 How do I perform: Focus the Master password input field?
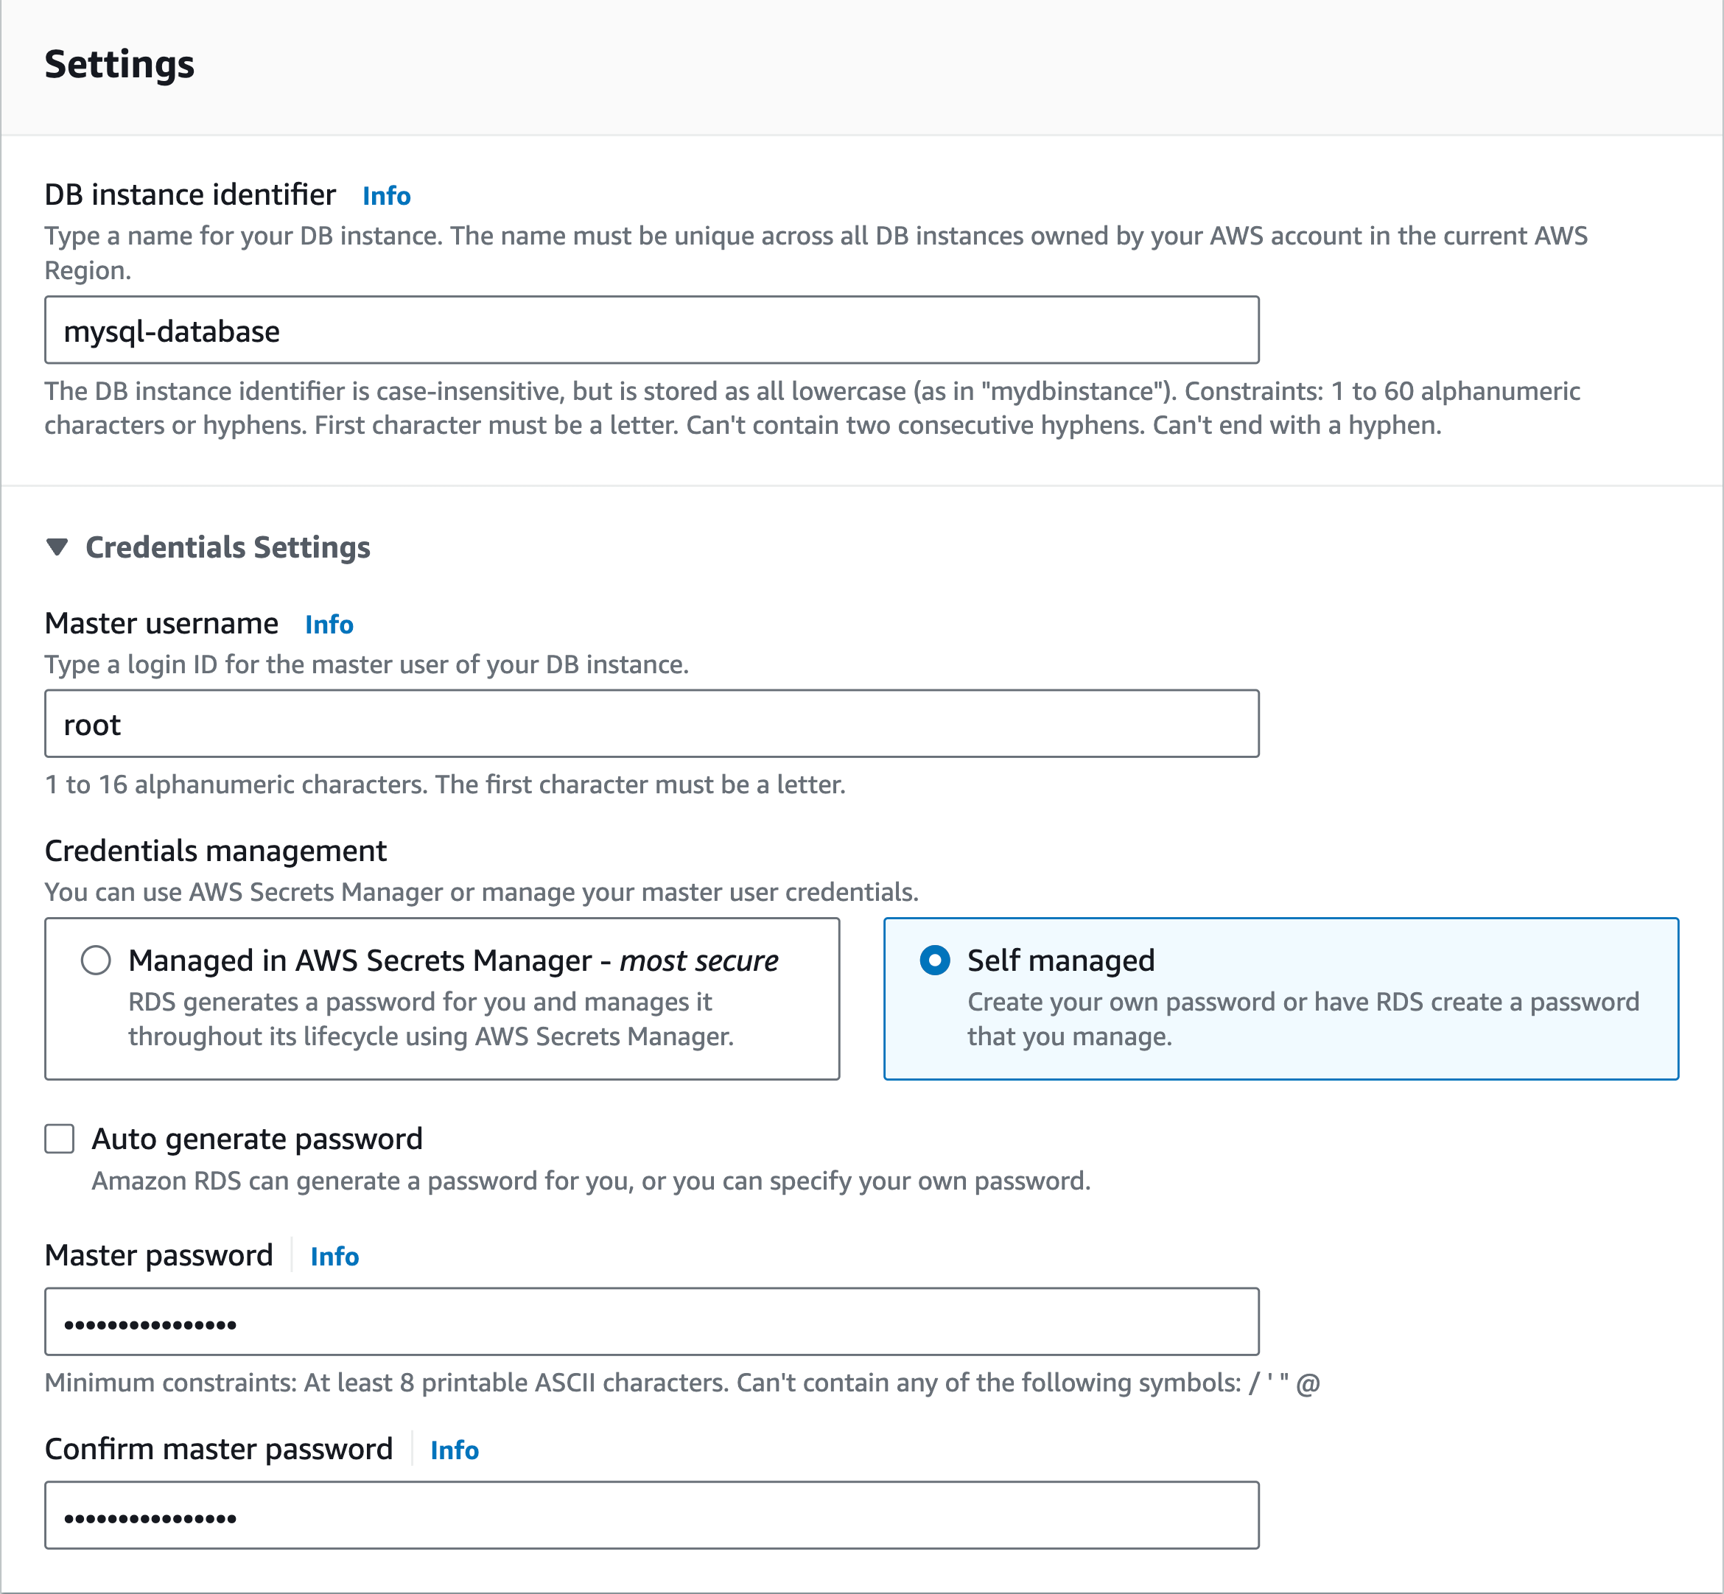point(651,1321)
